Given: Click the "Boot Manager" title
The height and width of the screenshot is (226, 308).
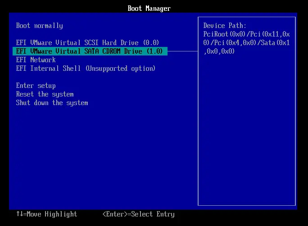Looking at the screenshot, I should (149, 9).
